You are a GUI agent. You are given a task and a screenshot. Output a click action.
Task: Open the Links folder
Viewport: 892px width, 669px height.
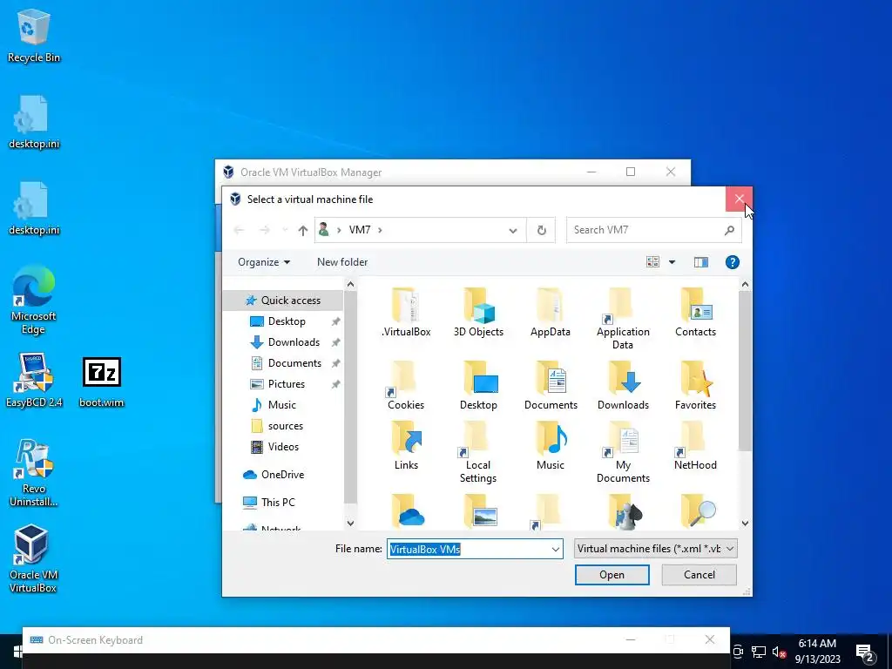pyautogui.click(x=406, y=445)
